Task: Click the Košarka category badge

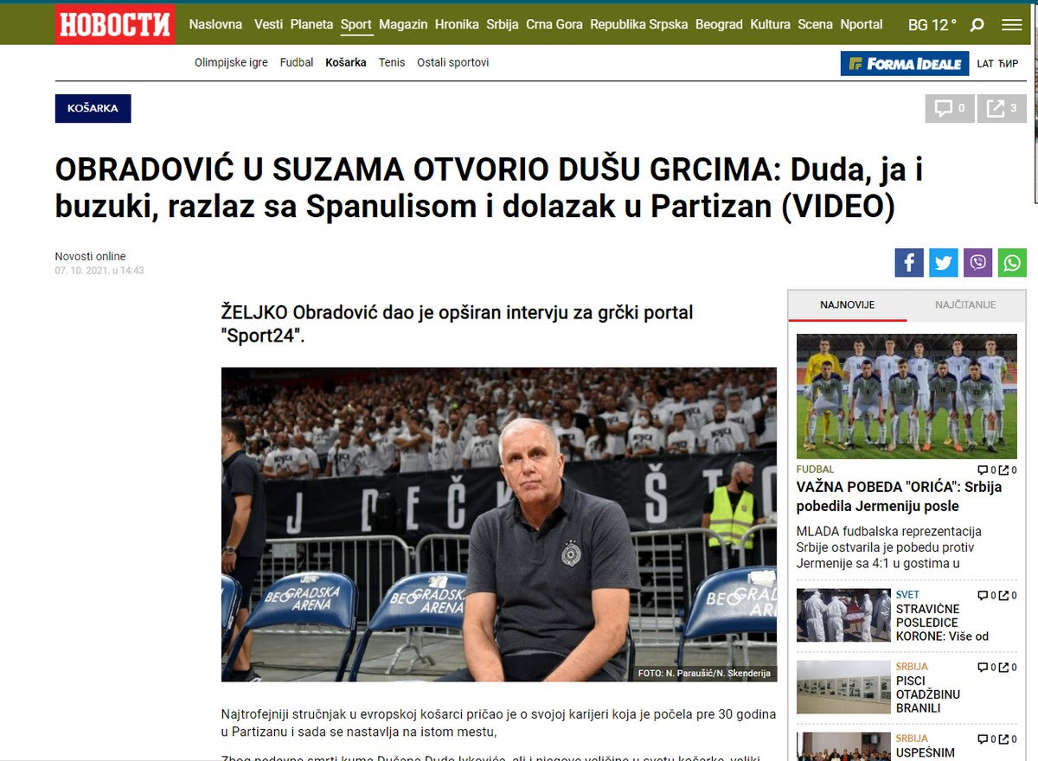Action: pyautogui.click(x=93, y=108)
